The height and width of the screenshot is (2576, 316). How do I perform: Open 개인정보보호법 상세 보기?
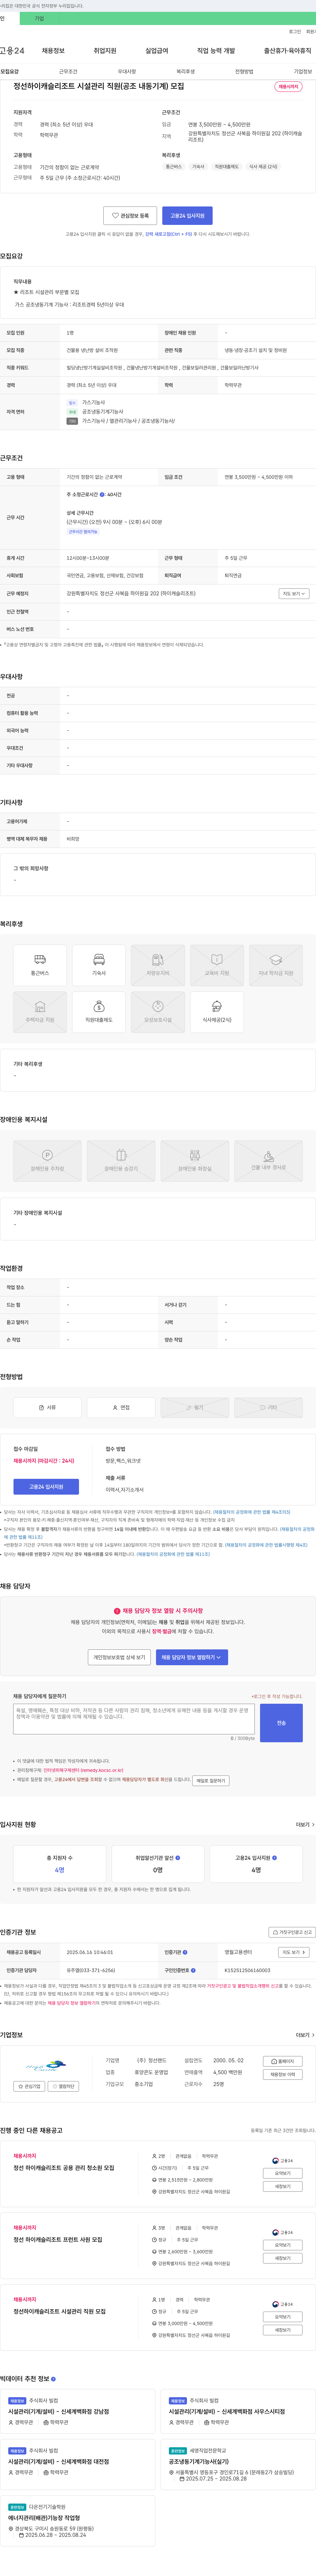click(119, 1657)
